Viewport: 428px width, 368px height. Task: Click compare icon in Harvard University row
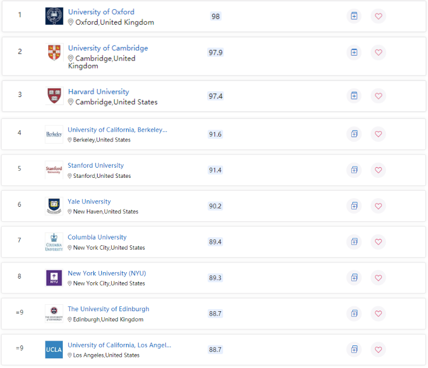(354, 95)
